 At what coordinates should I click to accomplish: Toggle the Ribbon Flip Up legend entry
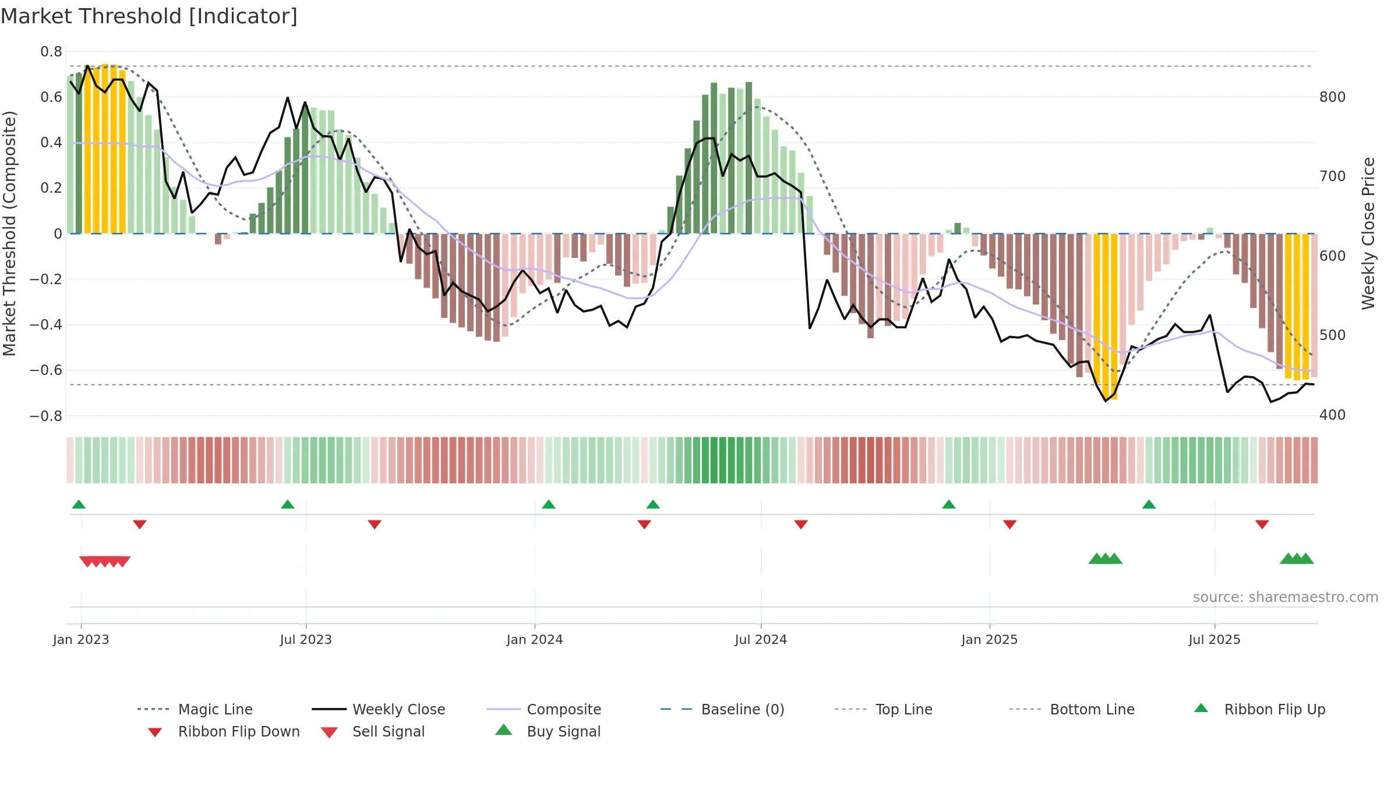click(x=1259, y=709)
